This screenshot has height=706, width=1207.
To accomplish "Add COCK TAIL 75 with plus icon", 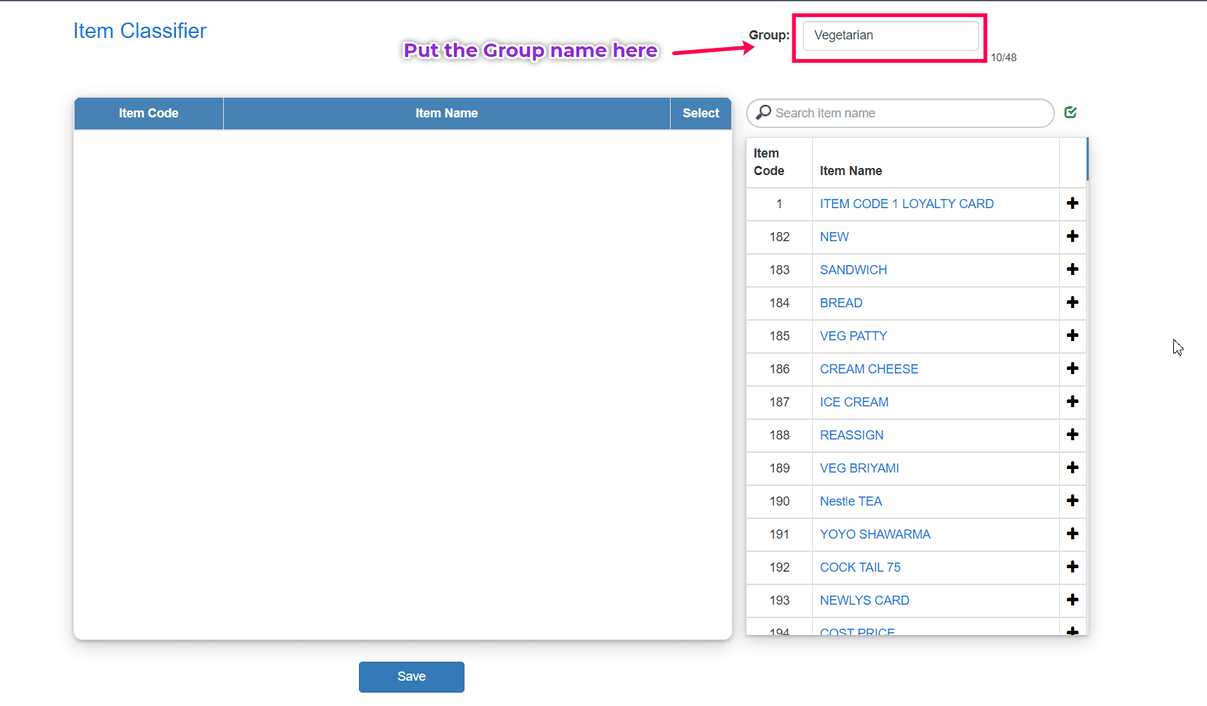I will tap(1072, 567).
